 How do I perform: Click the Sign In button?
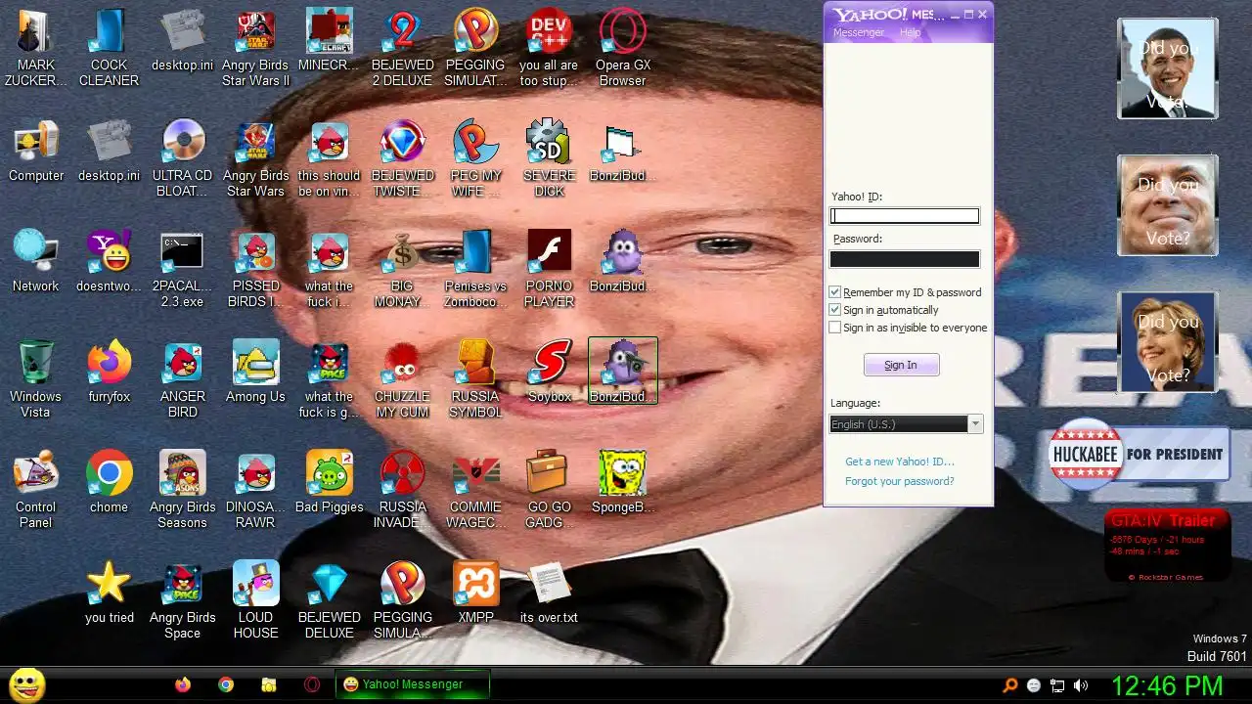901,365
